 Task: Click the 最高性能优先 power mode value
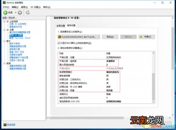point(113,72)
